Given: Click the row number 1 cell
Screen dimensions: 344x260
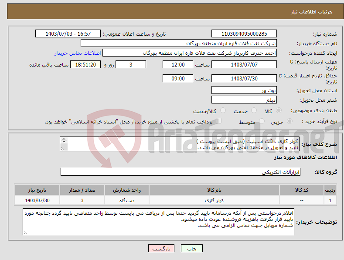Looking at the screenshot, I should [x=330, y=200].
